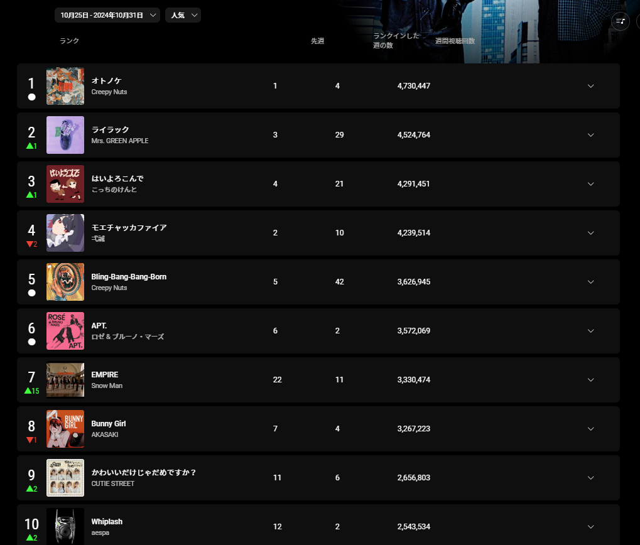640x545 pixels.
Task: Expand details for ライラック row
Action: pos(590,135)
